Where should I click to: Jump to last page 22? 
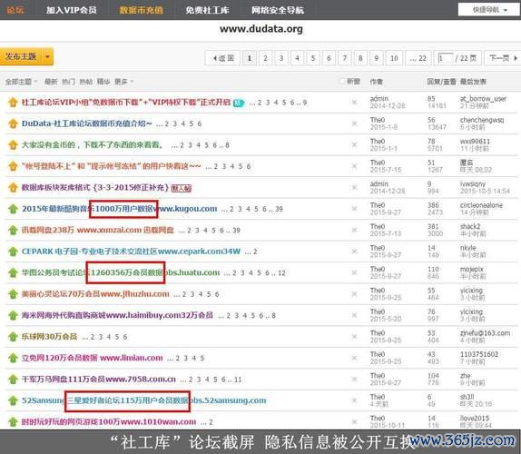point(418,58)
